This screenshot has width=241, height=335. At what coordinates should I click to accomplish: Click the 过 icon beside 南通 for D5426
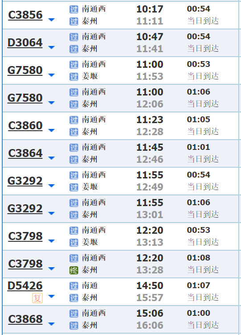pos(74,286)
